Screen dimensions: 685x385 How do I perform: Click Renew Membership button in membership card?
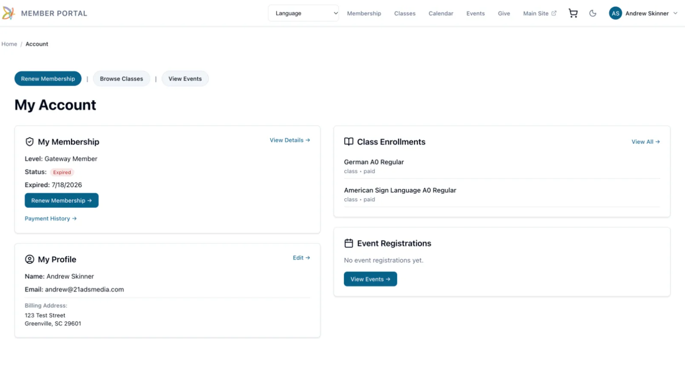(62, 201)
